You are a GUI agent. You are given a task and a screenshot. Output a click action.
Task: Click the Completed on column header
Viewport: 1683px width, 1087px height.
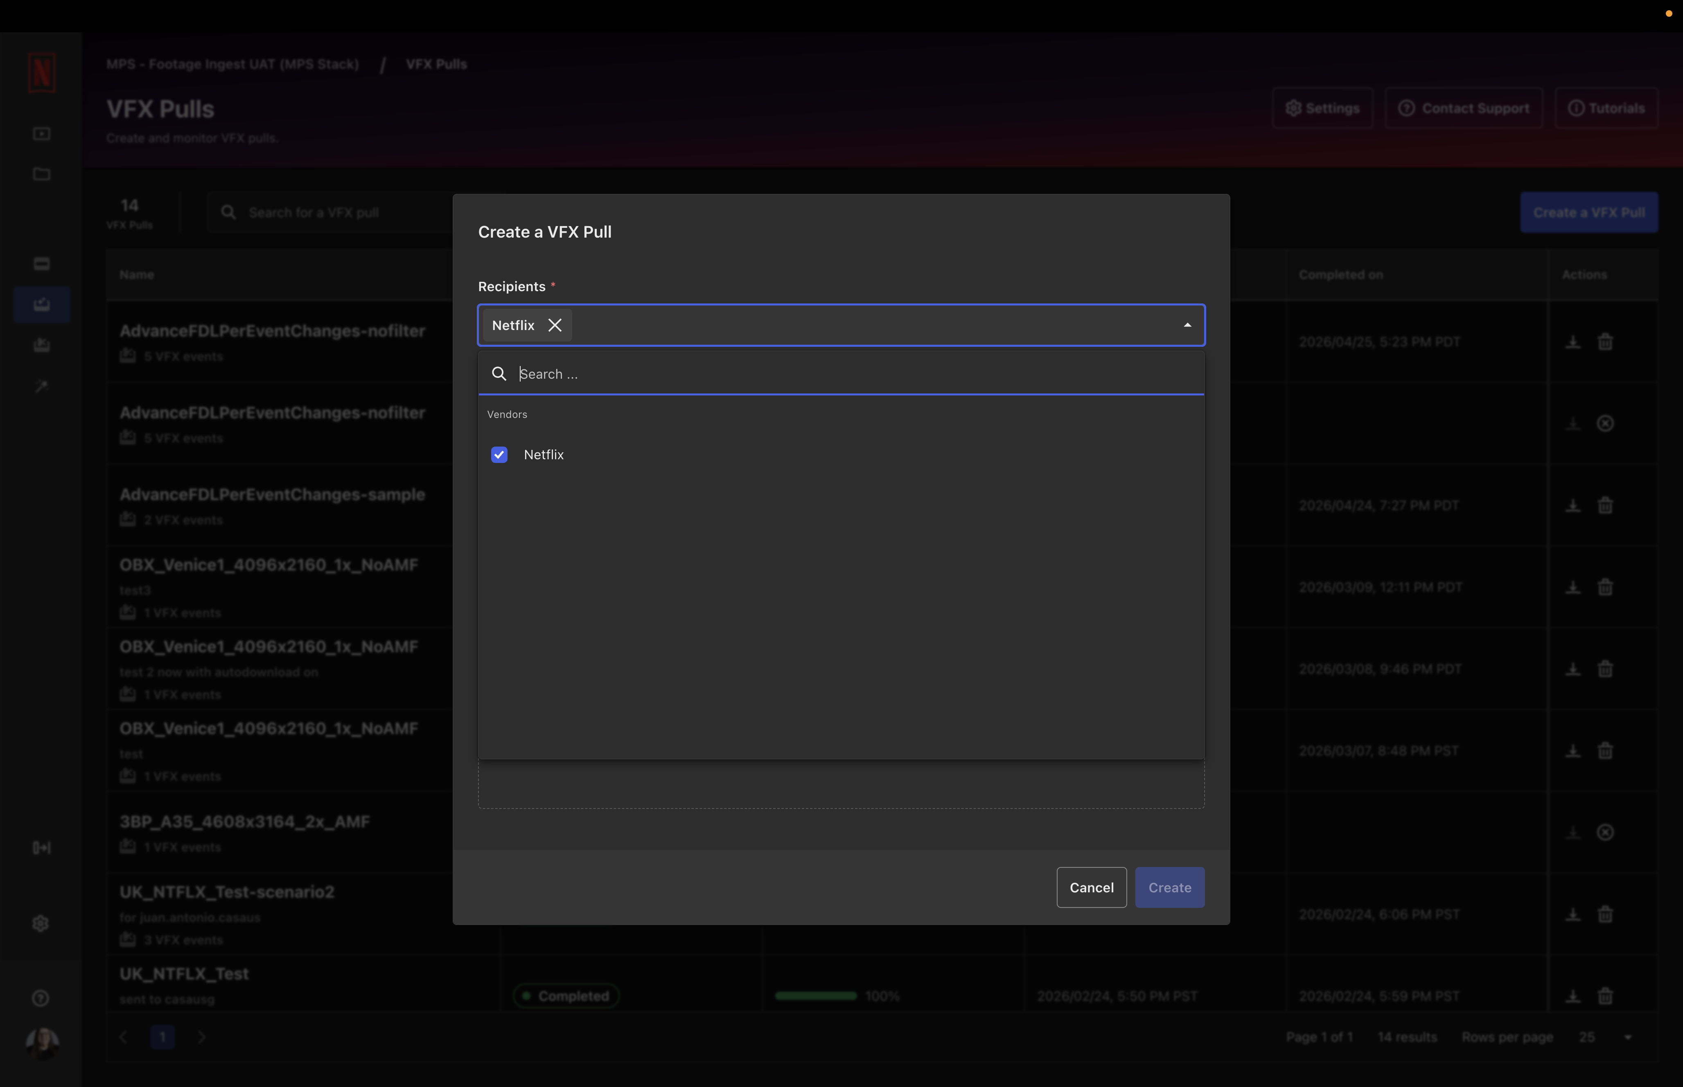1340,274
